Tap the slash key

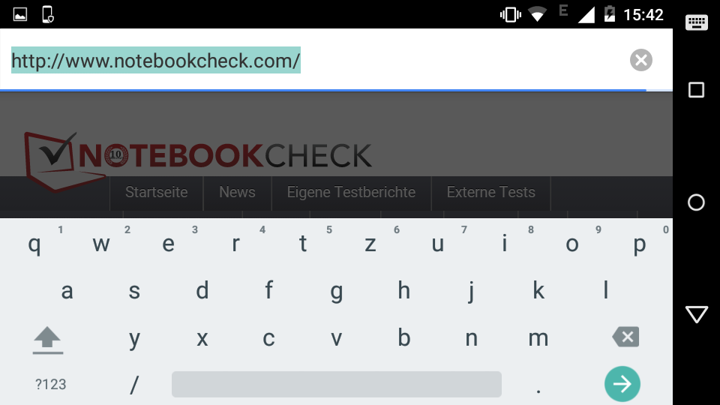pyautogui.click(x=134, y=384)
